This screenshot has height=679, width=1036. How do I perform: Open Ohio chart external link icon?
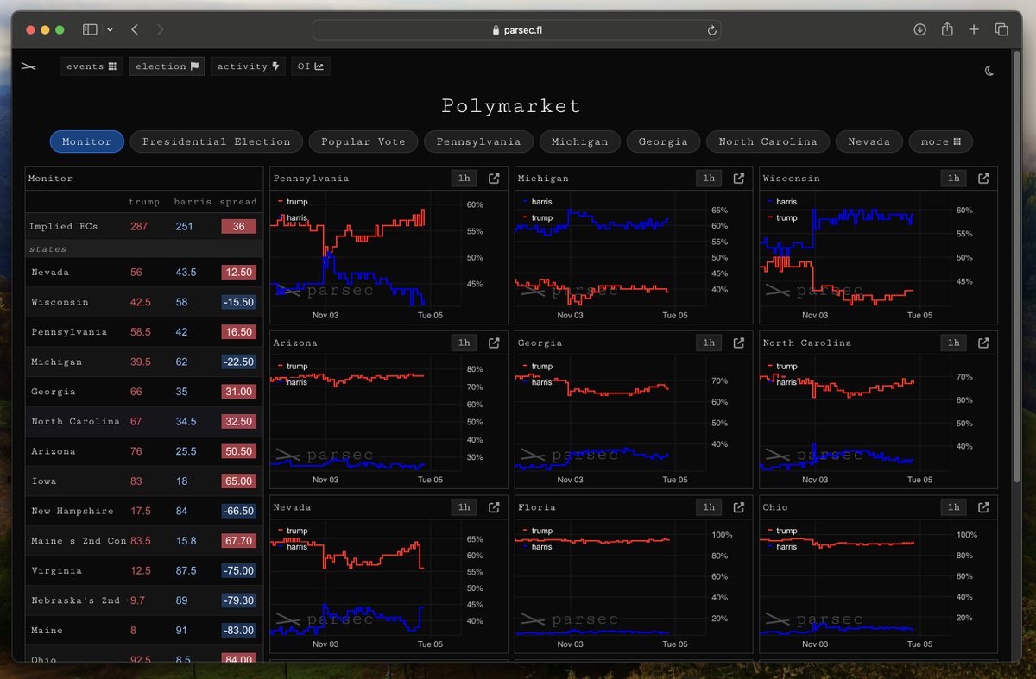(x=983, y=507)
